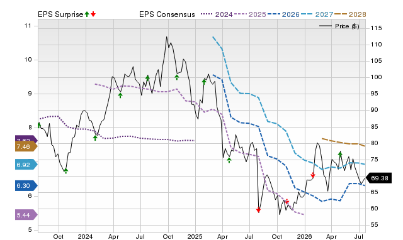Click the green up arrow in EPS Surprise legend
This screenshot has width=403, height=240.
click(87, 14)
